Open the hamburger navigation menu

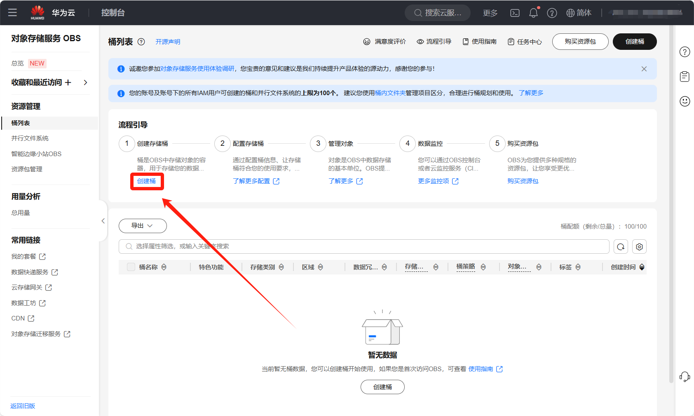pos(12,12)
